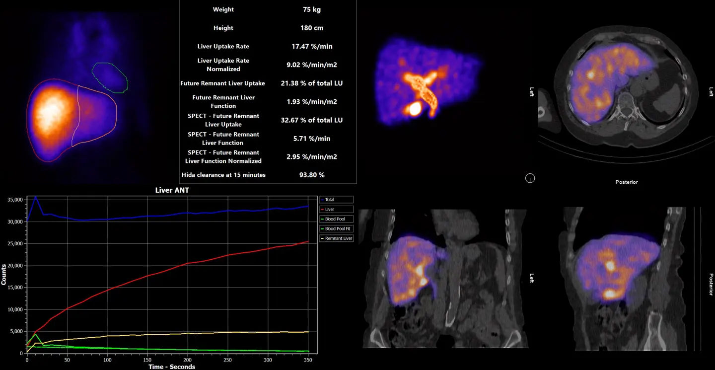The image size is (715, 370).
Task: Click the Time - Seconds axis label
Action: (172, 367)
